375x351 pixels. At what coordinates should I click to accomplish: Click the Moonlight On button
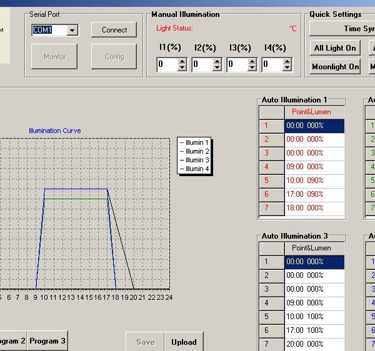(x=335, y=67)
